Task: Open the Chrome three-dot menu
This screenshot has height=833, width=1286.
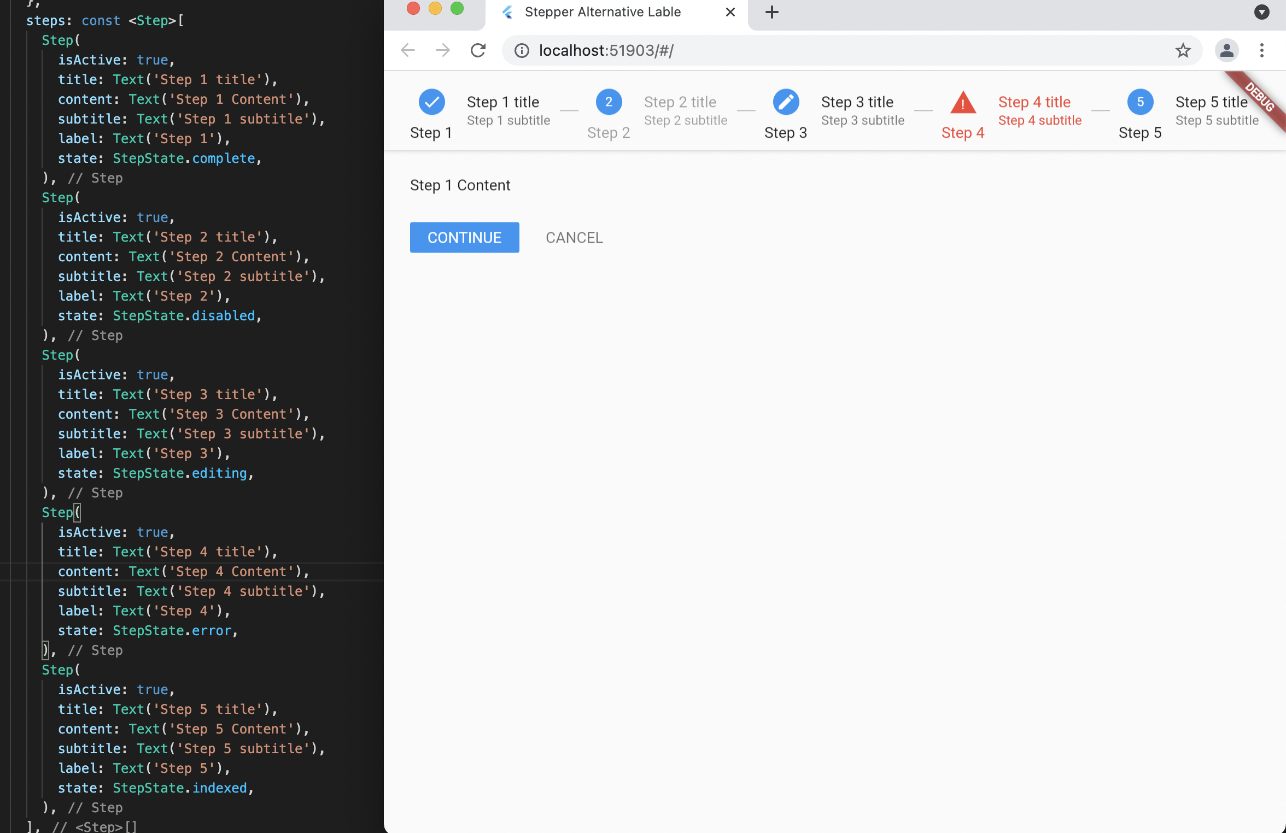Action: [1262, 50]
